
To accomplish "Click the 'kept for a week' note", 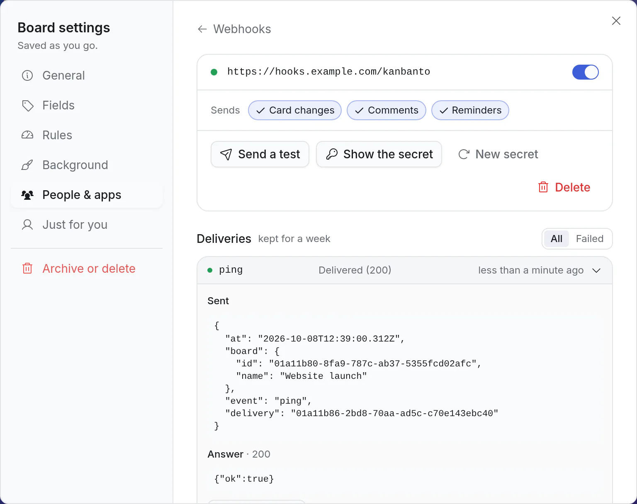I will pyautogui.click(x=294, y=239).
